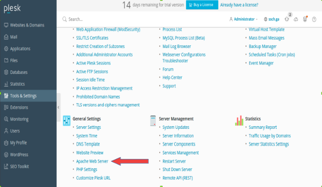This screenshot has height=187, width=322.
Task: Open the Administrator account dropdown
Action: 243,19
